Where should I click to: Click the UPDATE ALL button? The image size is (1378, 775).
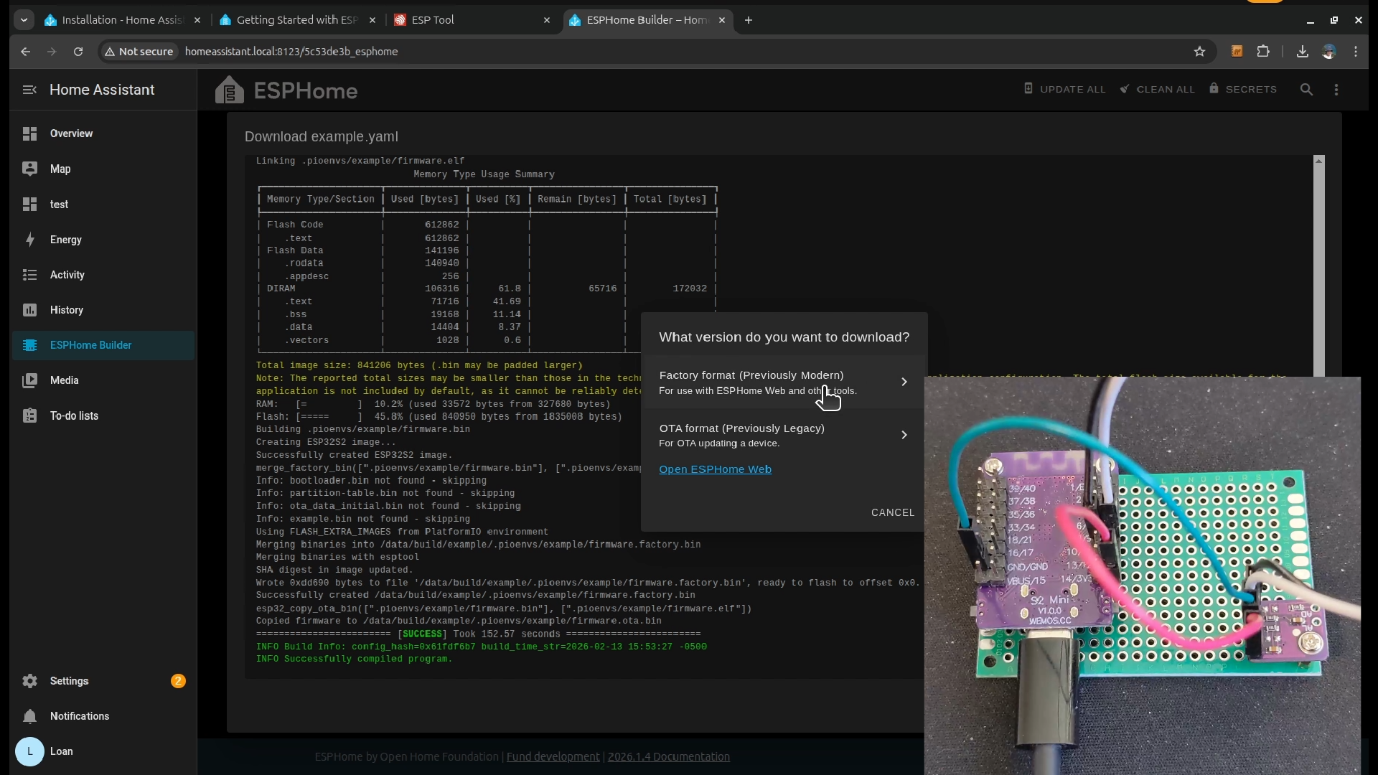1065,90
